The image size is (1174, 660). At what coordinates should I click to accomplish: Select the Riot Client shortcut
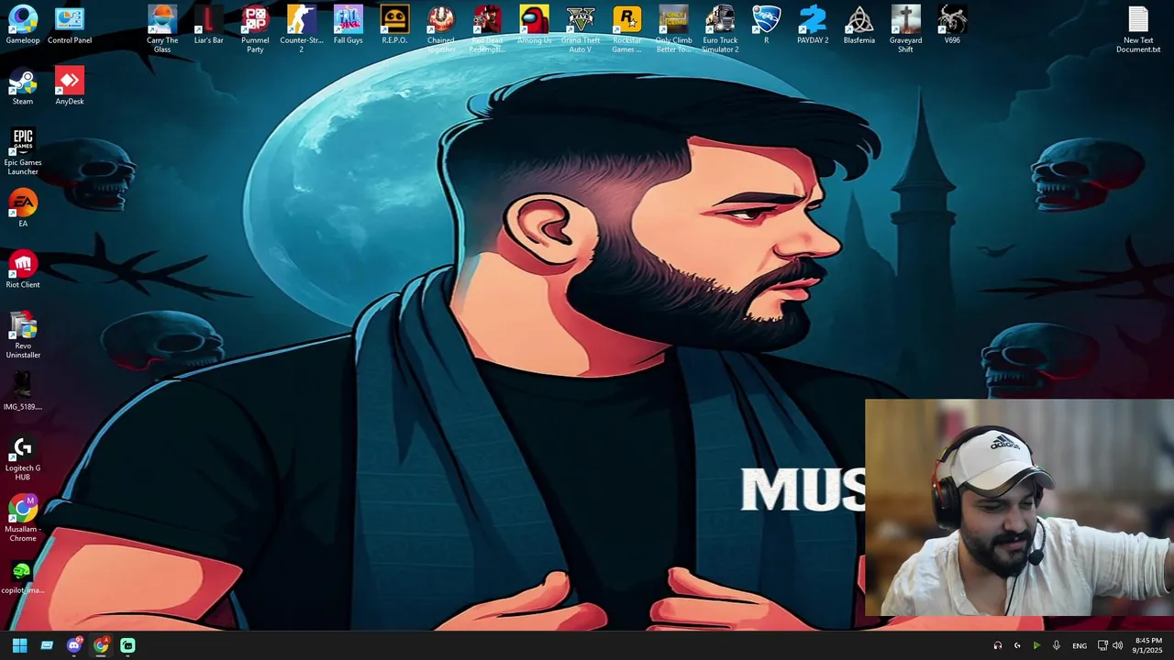click(23, 269)
